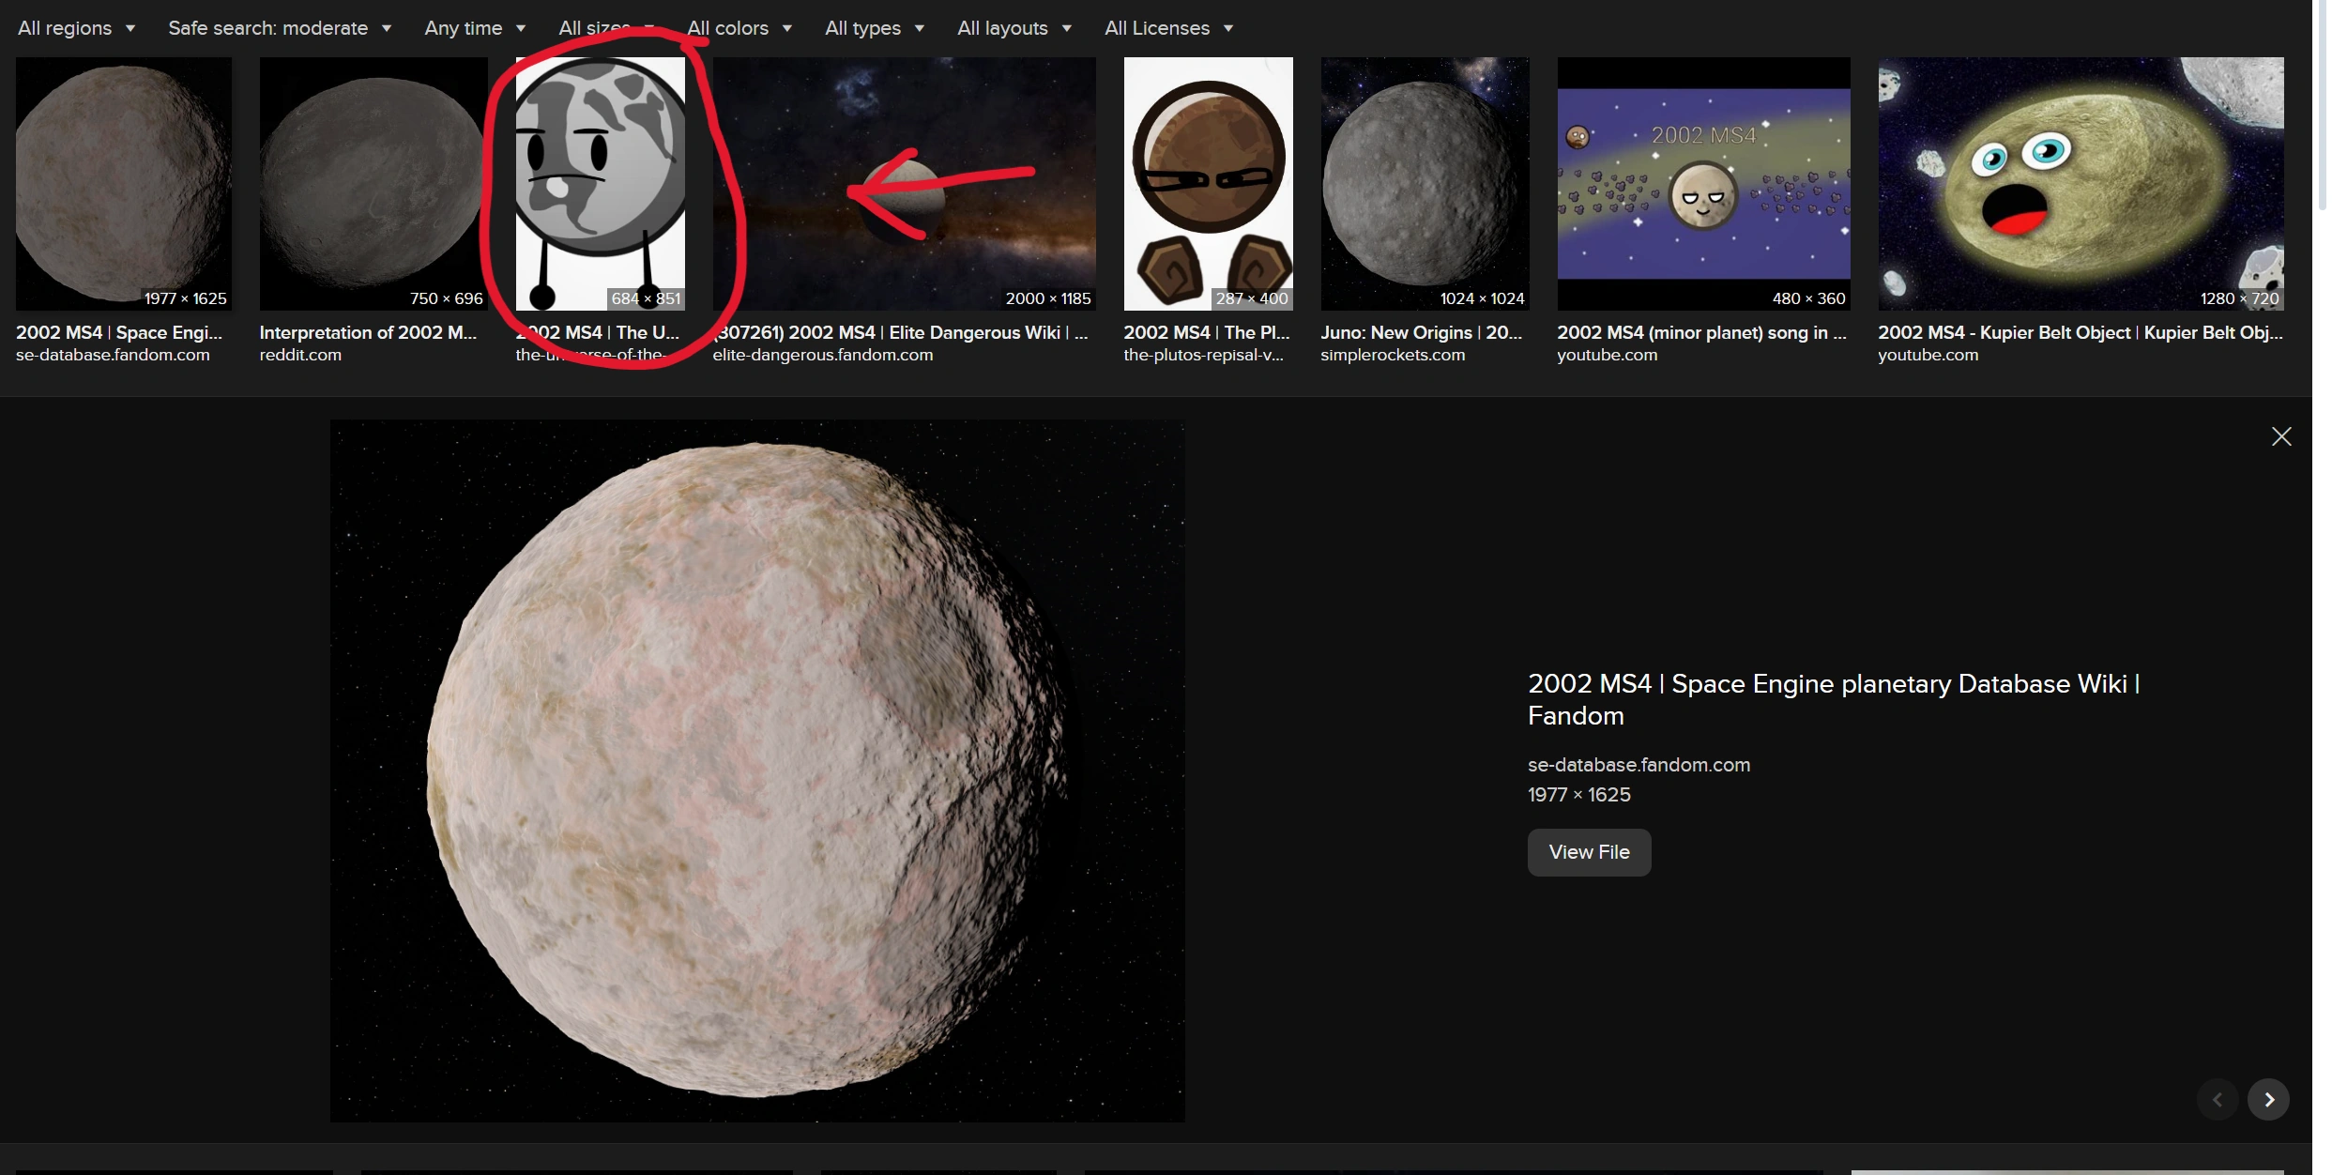
Task: Open the All types filter
Action: (x=874, y=28)
